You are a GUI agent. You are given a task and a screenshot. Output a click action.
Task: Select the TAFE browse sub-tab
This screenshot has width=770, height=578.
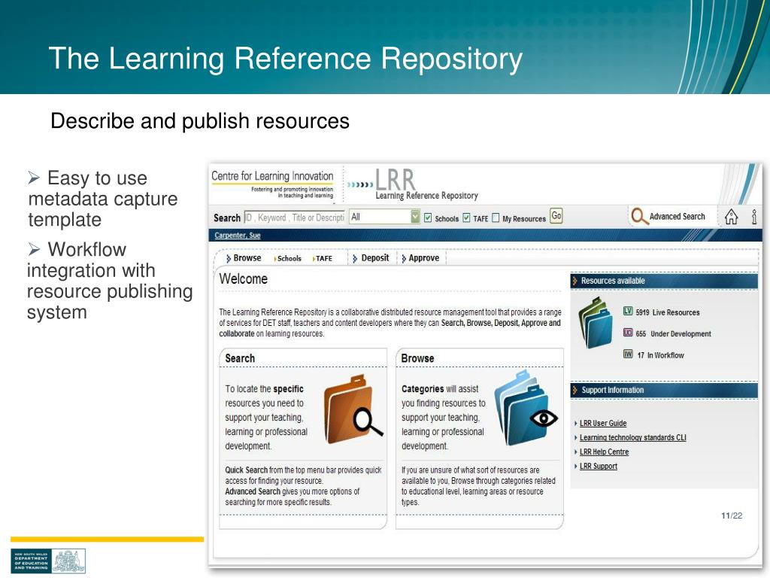coord(323,259)
